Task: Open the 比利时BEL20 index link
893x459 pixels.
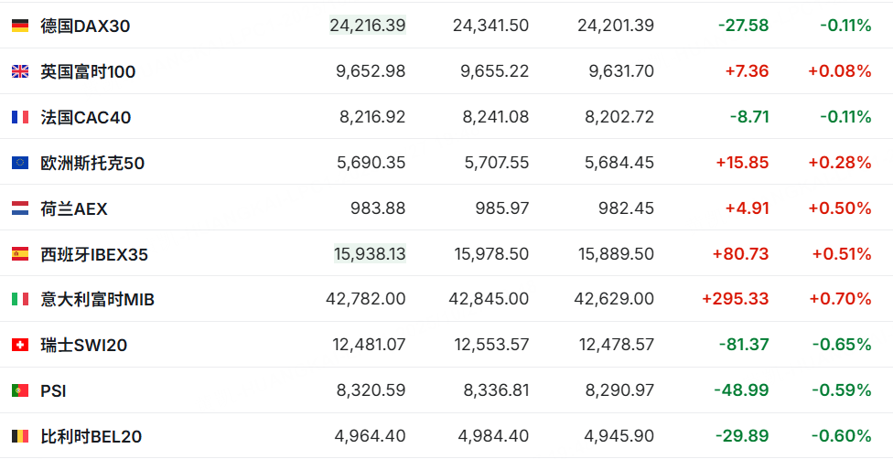Action: 91,436
